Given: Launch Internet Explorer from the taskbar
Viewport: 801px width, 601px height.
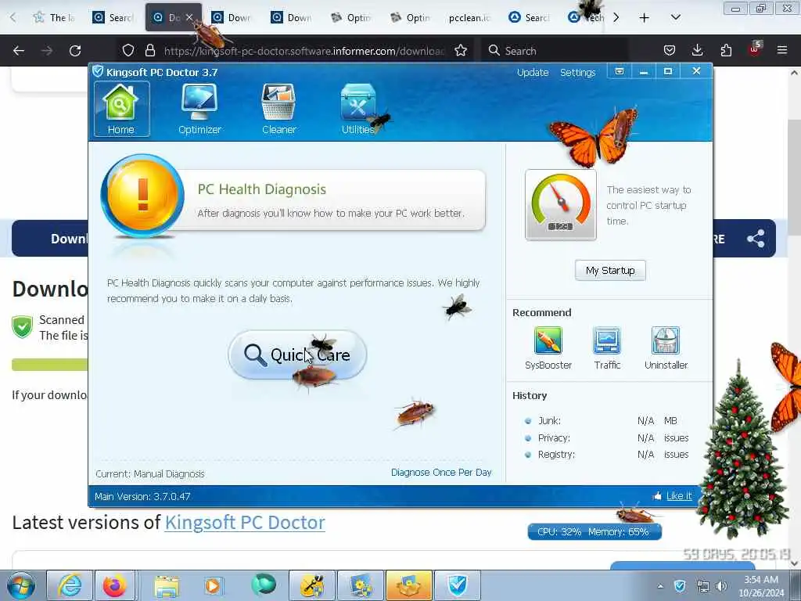Looking at the screenshot, I should (x=70, y=585).
